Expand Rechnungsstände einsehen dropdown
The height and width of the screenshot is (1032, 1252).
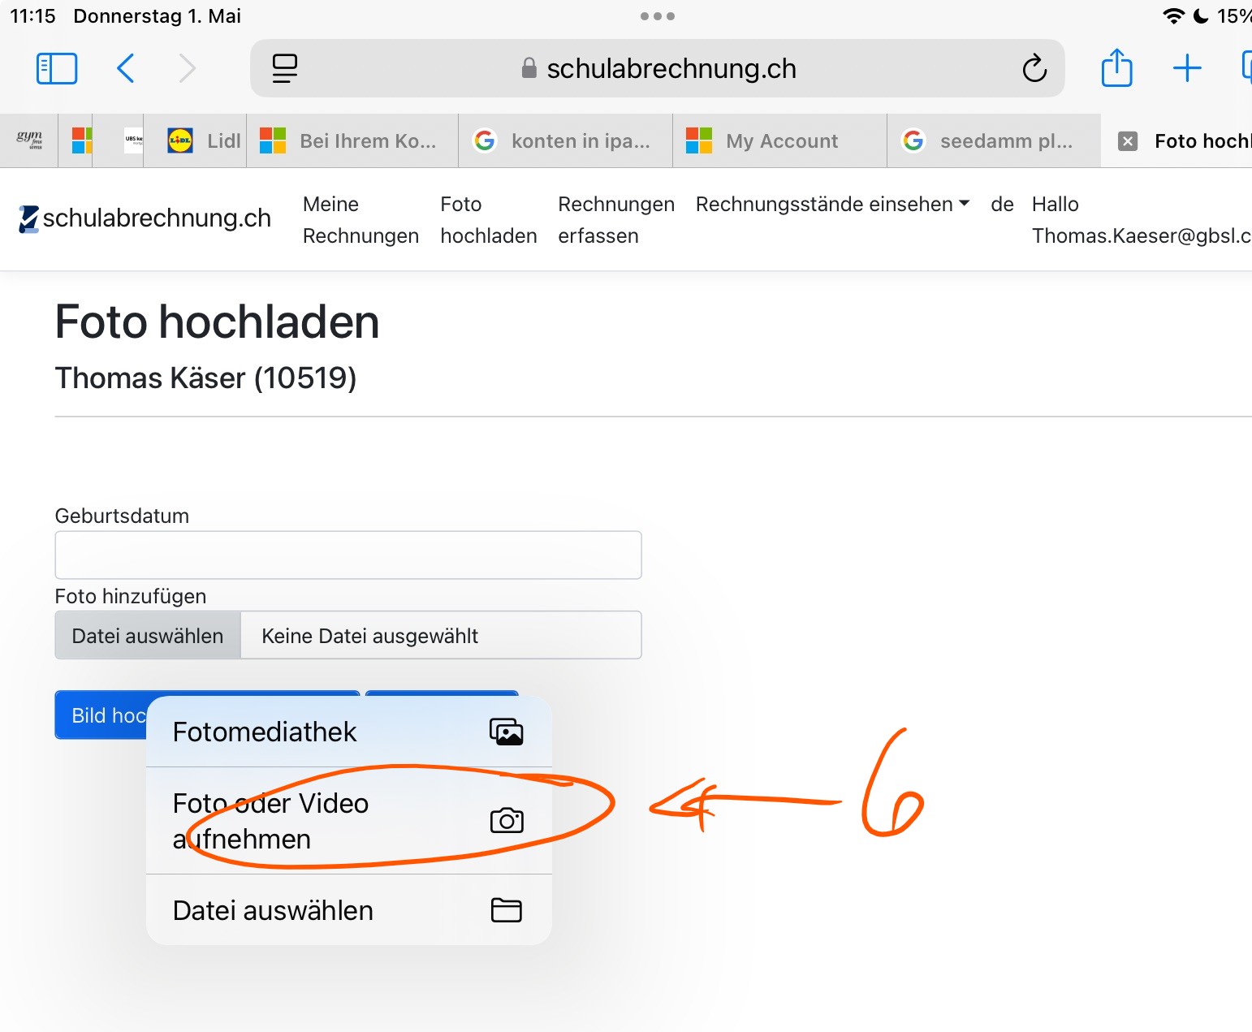pyautogui.click(x=832, y=205)
